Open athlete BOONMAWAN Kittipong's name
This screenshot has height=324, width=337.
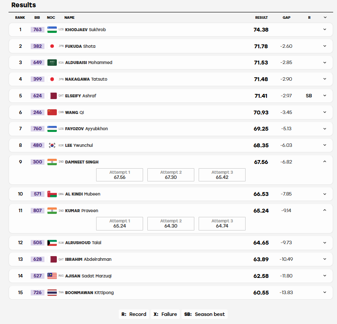(x=89, y=293)
